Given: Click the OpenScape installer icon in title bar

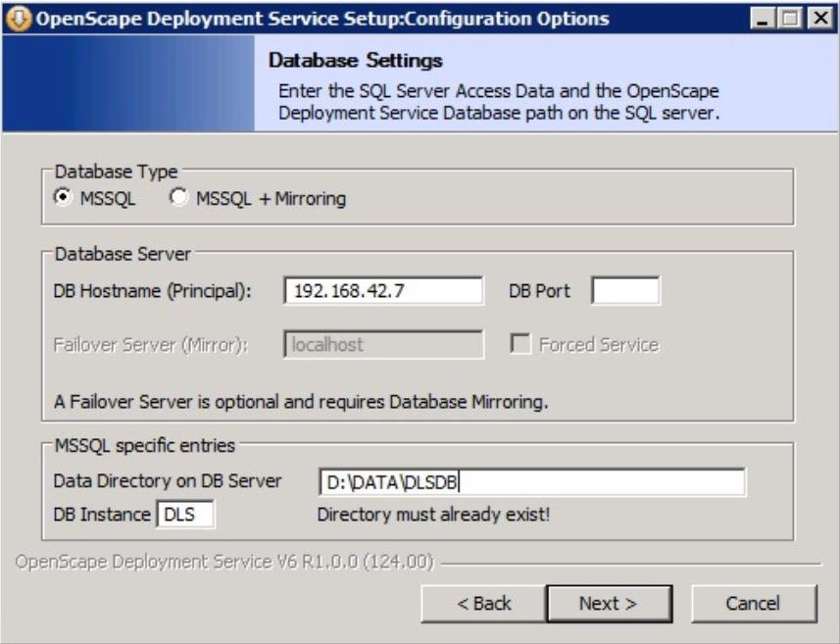Looking at the screenshot, I should (19, 19).
